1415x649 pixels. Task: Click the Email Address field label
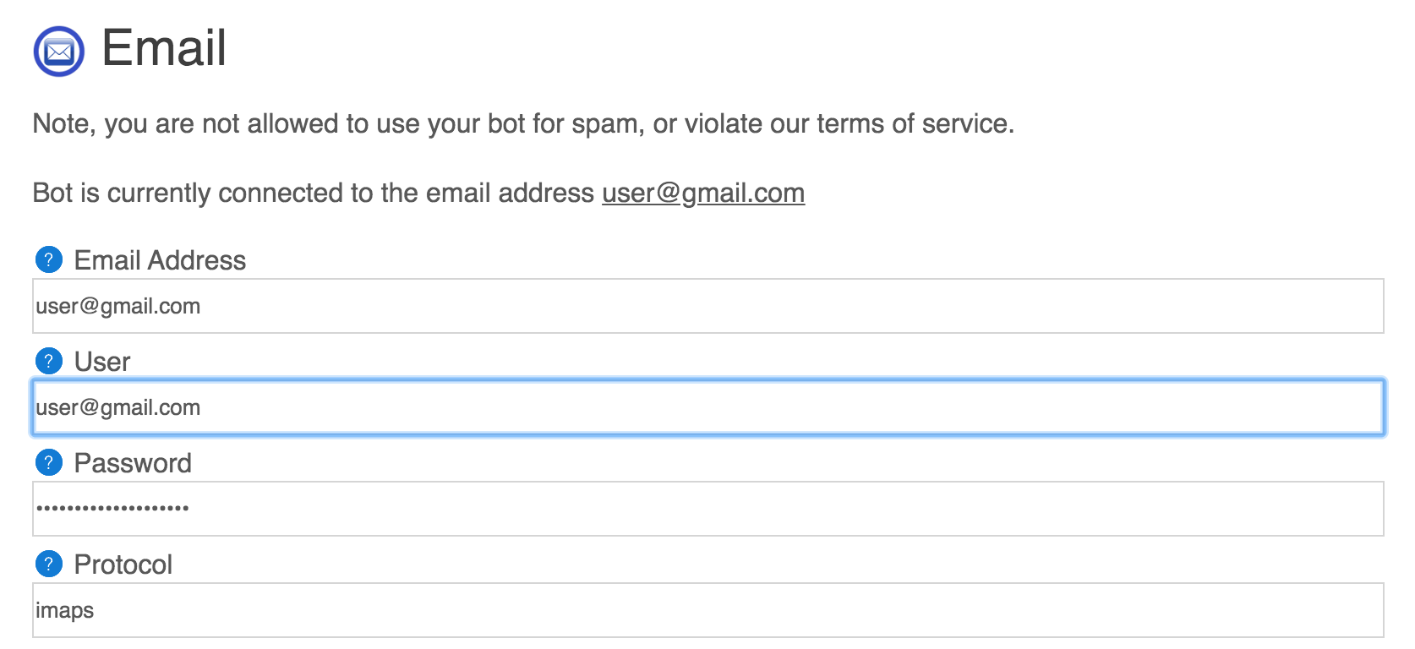click(x=160, y=260)
